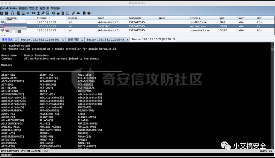Click the Connect to team server plus icon
The image size is (275, 158).
[x=2, y=13]
